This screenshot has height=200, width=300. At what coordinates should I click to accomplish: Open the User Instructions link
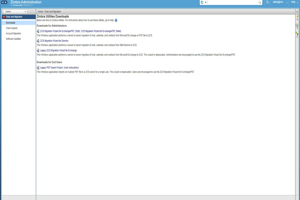71,68
